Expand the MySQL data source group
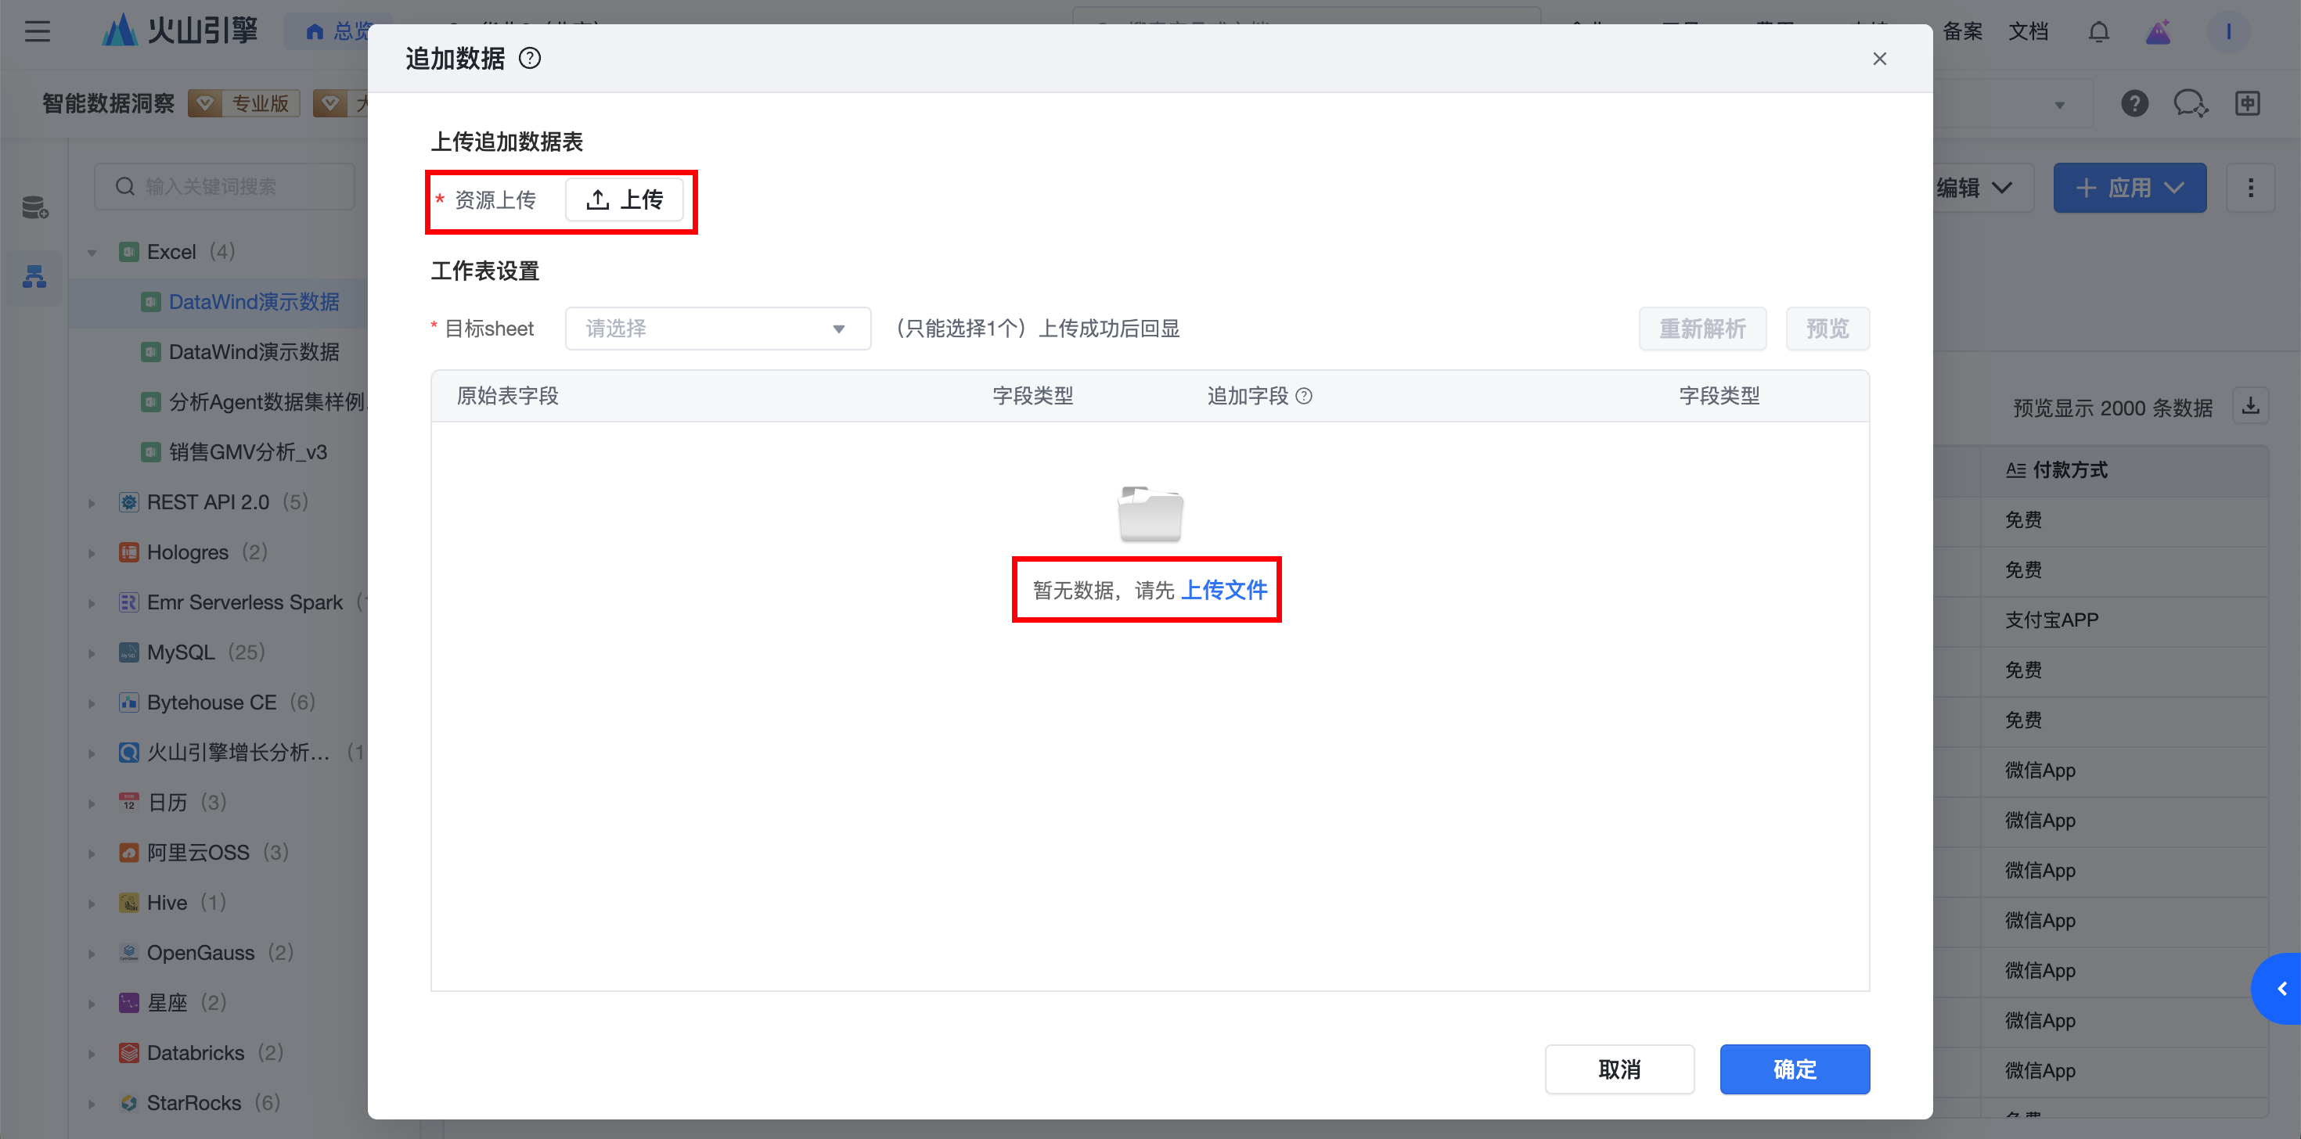 click(92, 652)
